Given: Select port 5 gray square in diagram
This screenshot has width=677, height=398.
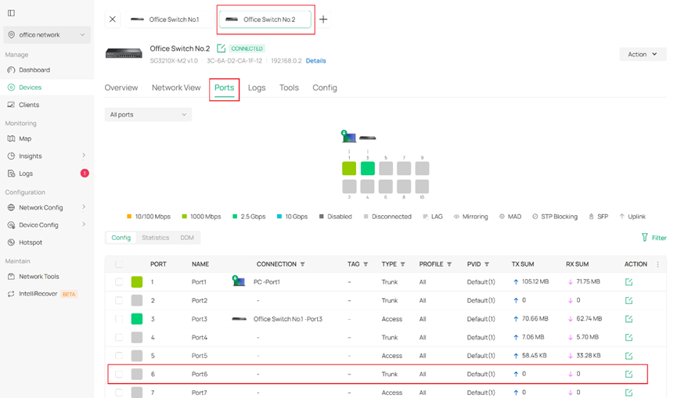Looking at the screenshot, I should point(386,169).
